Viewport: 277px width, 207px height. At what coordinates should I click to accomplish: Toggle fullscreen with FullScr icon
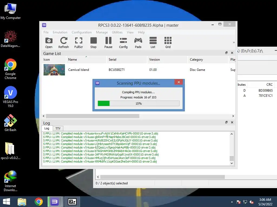pyautogui.click(x=79, y=43)
